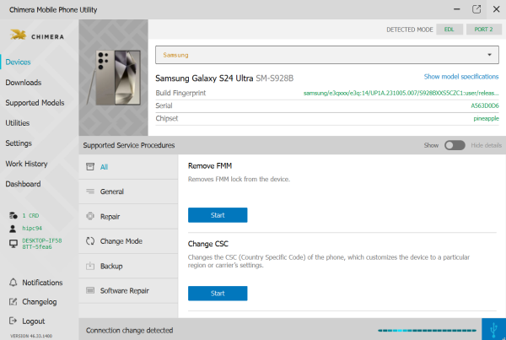The image size is (506, 340).
Task: Select the Software Repair tab
Action: (x=128, y=290)
